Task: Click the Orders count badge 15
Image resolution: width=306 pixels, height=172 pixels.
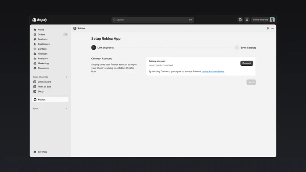Action: coord(65,34)
